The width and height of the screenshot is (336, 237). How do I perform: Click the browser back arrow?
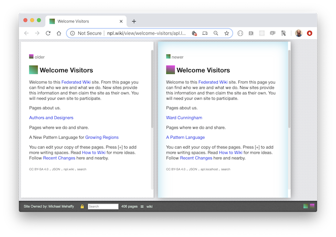click(26, 33)
